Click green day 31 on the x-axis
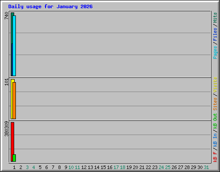 tap(206, 167)
